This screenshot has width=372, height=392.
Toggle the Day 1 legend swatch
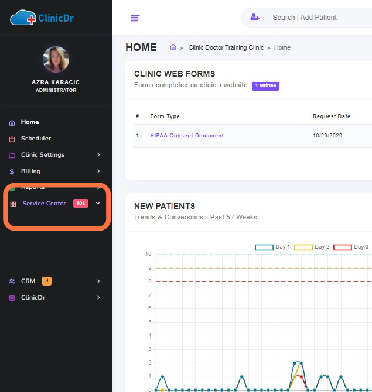tap(264, 247)
